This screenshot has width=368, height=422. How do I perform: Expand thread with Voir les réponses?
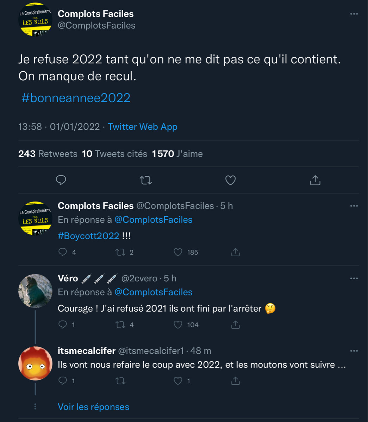93,407
